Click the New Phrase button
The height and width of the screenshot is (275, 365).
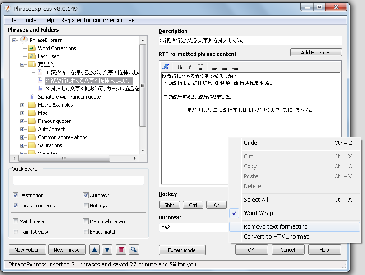point(67,250)
